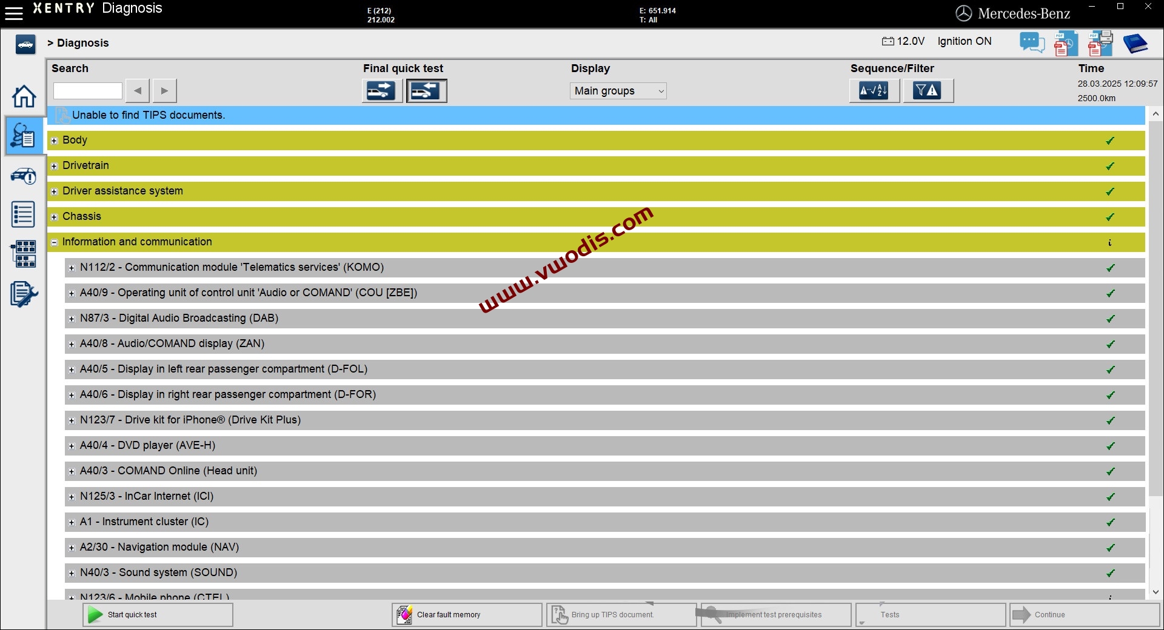Click Bring up TIPS document button

tap(621, 615)
